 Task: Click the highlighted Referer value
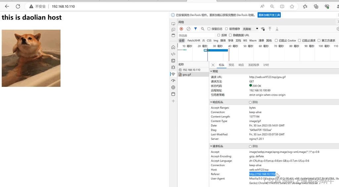(x=262, y=174)
